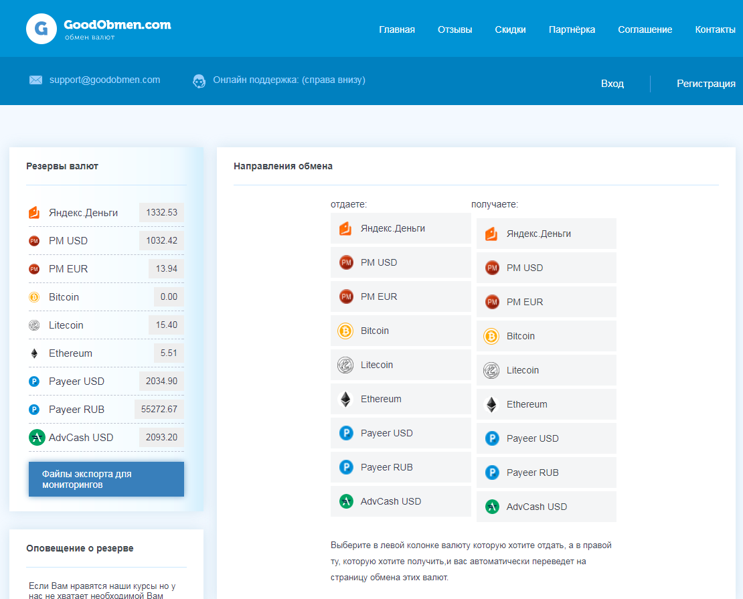This screenshot has width=743, height=599.
Task: Click PM USD icon in reserves list
Action: [34, 241]
